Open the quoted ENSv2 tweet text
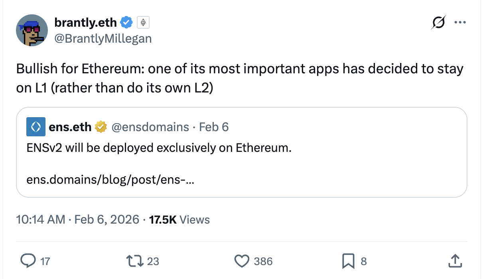Screen dimensions: 485x279 click(159, 148)
